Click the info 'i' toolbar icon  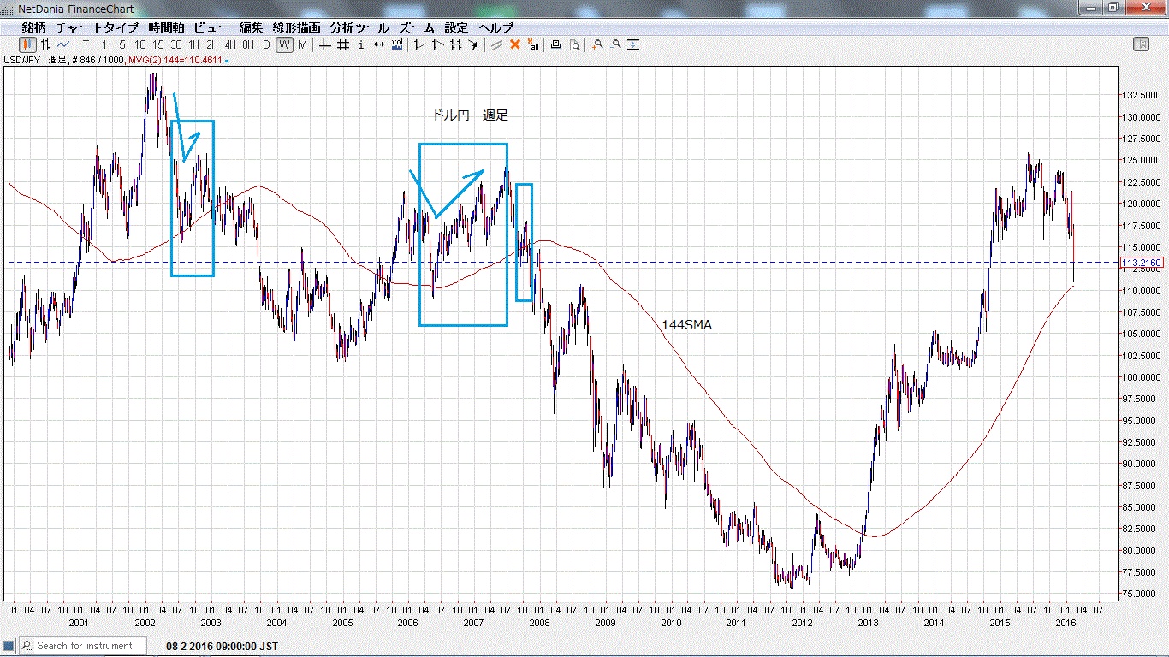[361, 44]
